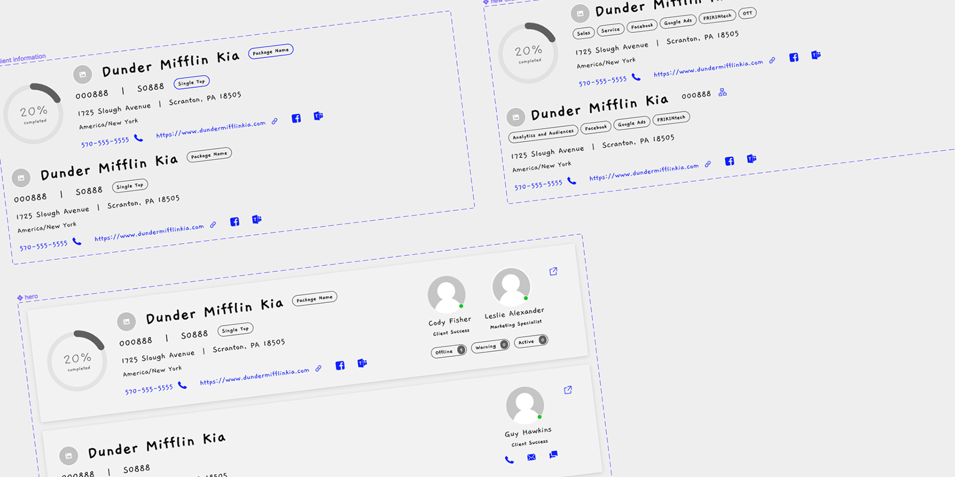Click Facebook icon in Analytics and Audiences card

pos(729,161)
